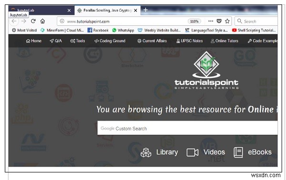This screenshot has height=180, width=286.
Task: Open the page actions three-dot menu
Action: click(211, 21)
